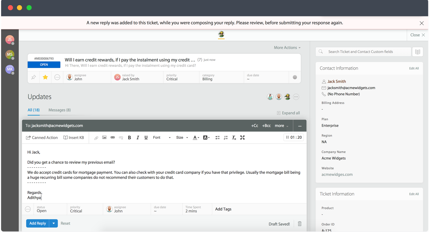This screenshot has width=429, height=232.
Task: Switch to the All (18) tab
Action: (x=34, y=110)
